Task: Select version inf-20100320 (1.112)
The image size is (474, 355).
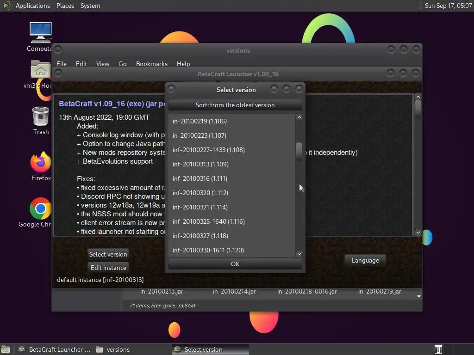Action: point(231,193)
